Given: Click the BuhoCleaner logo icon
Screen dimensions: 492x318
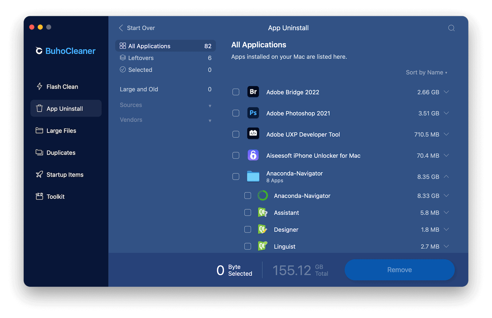Looking at the screenshot, I should point(39,51).
